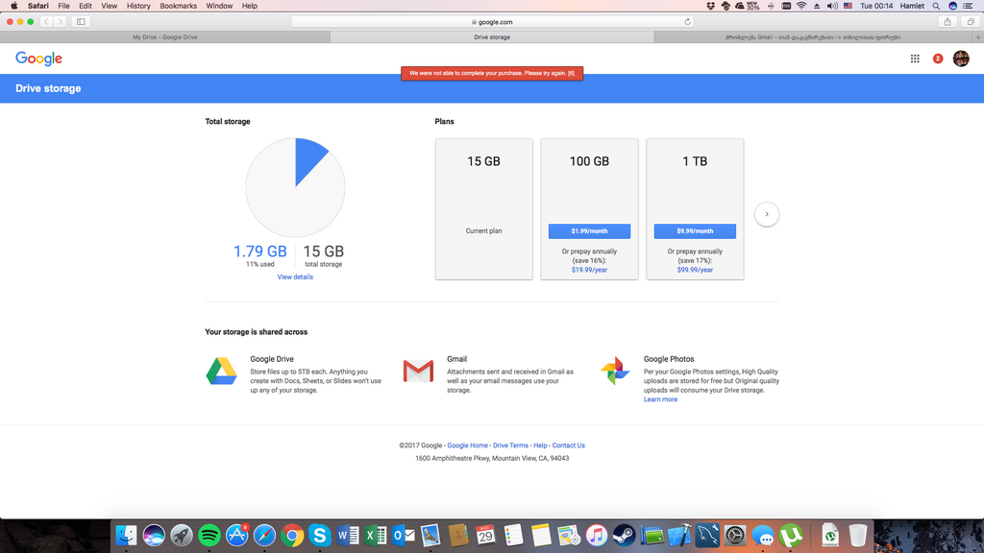Open Finder from the Dock

point(126,536)
